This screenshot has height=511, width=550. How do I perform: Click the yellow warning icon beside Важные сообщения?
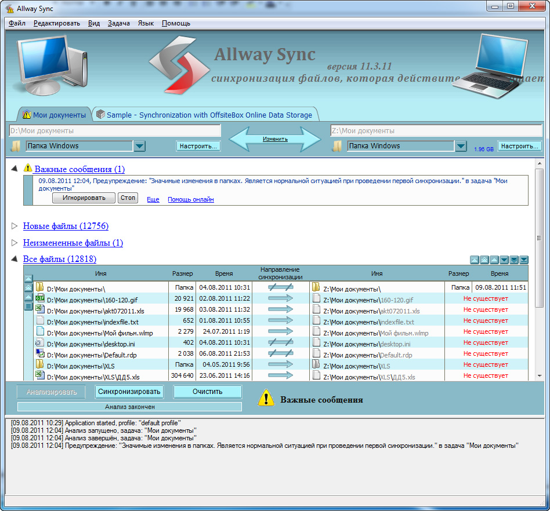click(28, 169)
